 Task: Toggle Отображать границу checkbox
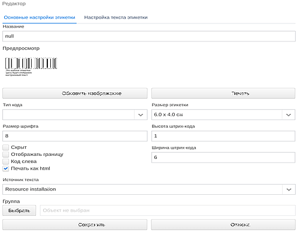pyautogui.click(x=6, y=155)
